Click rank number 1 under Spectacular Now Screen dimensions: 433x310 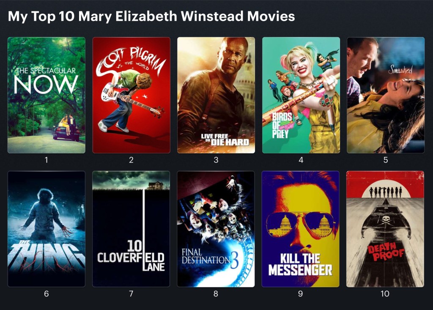[47, 160]
